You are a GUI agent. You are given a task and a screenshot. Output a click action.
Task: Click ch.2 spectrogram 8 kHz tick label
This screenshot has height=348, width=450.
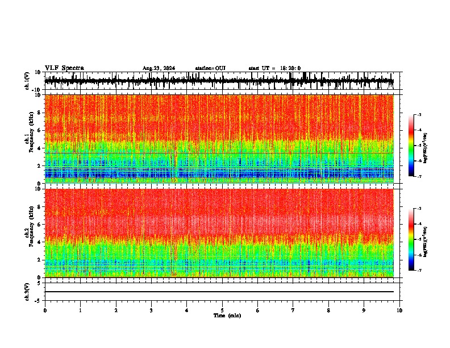pos(39,207)
